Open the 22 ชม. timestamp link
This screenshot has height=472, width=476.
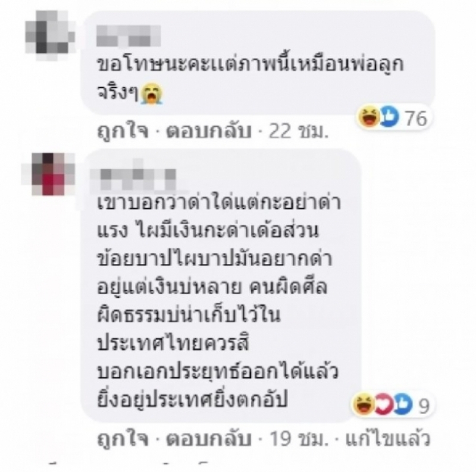(x=299, y=131)
